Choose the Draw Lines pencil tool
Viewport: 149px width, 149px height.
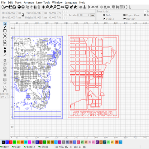click(x=5, y=27)
